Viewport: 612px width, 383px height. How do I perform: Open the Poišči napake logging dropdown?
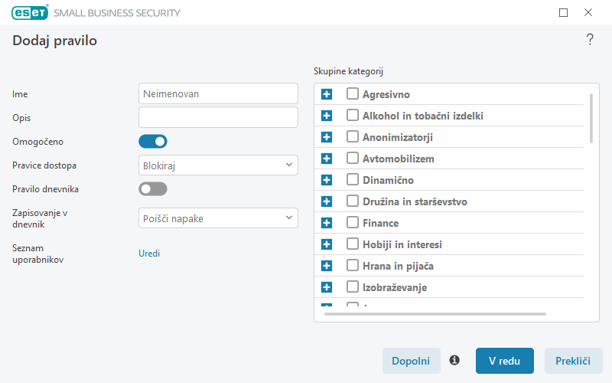[218, 218]
